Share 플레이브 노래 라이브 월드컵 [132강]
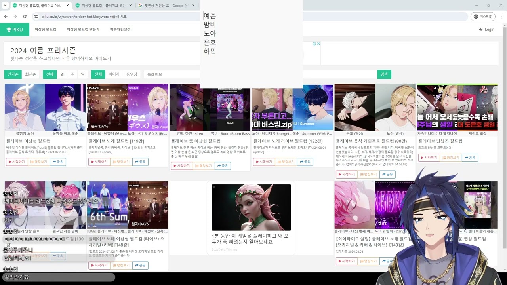 pos(305,162)
